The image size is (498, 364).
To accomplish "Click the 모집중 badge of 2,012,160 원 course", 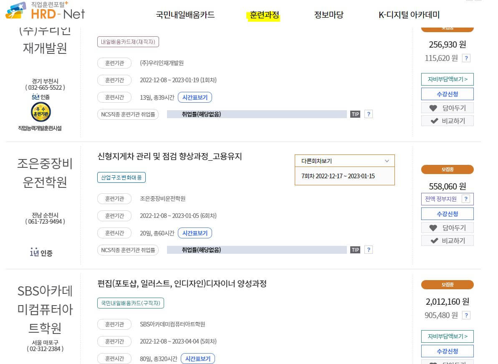I will point(447,285).
